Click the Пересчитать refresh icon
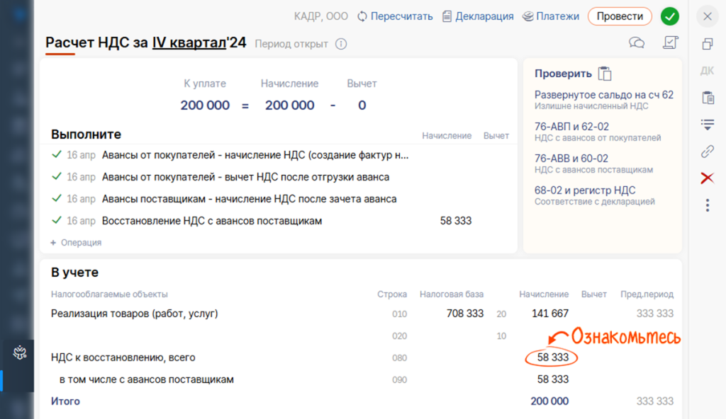 point(362,16)
